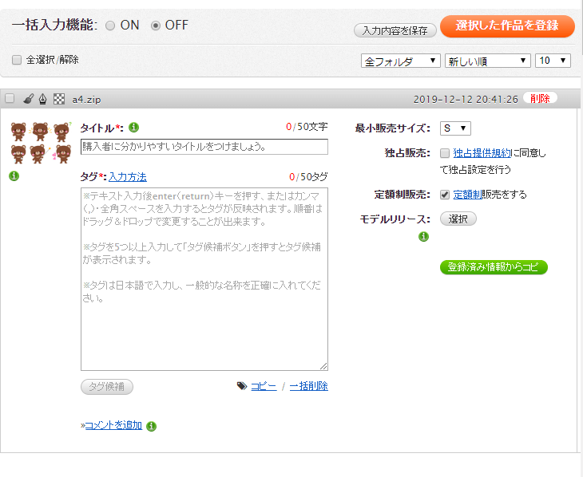Click the info icon next to タイトル
Viewport: 583px width, 477px height.
[134, 127]
